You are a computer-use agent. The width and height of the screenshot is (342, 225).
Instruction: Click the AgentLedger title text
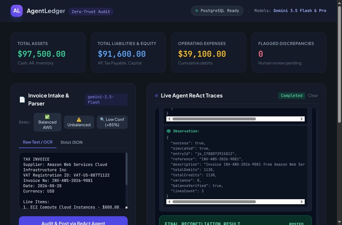coord(46,11)
